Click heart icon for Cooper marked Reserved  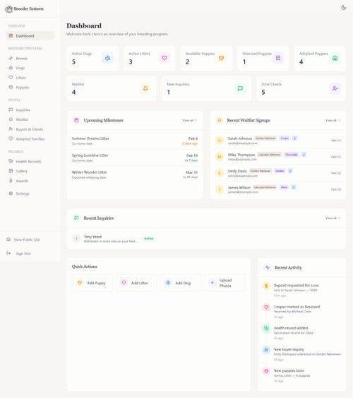click(x=266, y=307)
